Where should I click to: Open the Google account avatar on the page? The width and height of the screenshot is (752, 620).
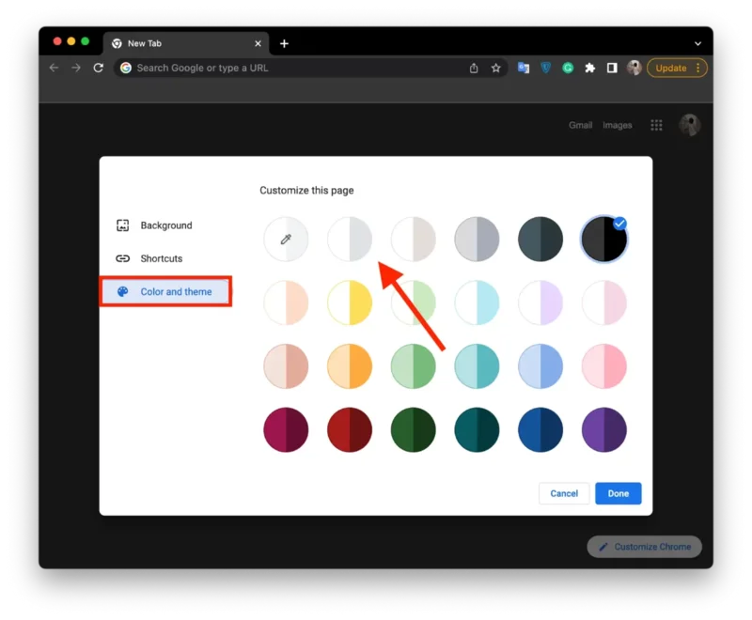tap(690, 125)
